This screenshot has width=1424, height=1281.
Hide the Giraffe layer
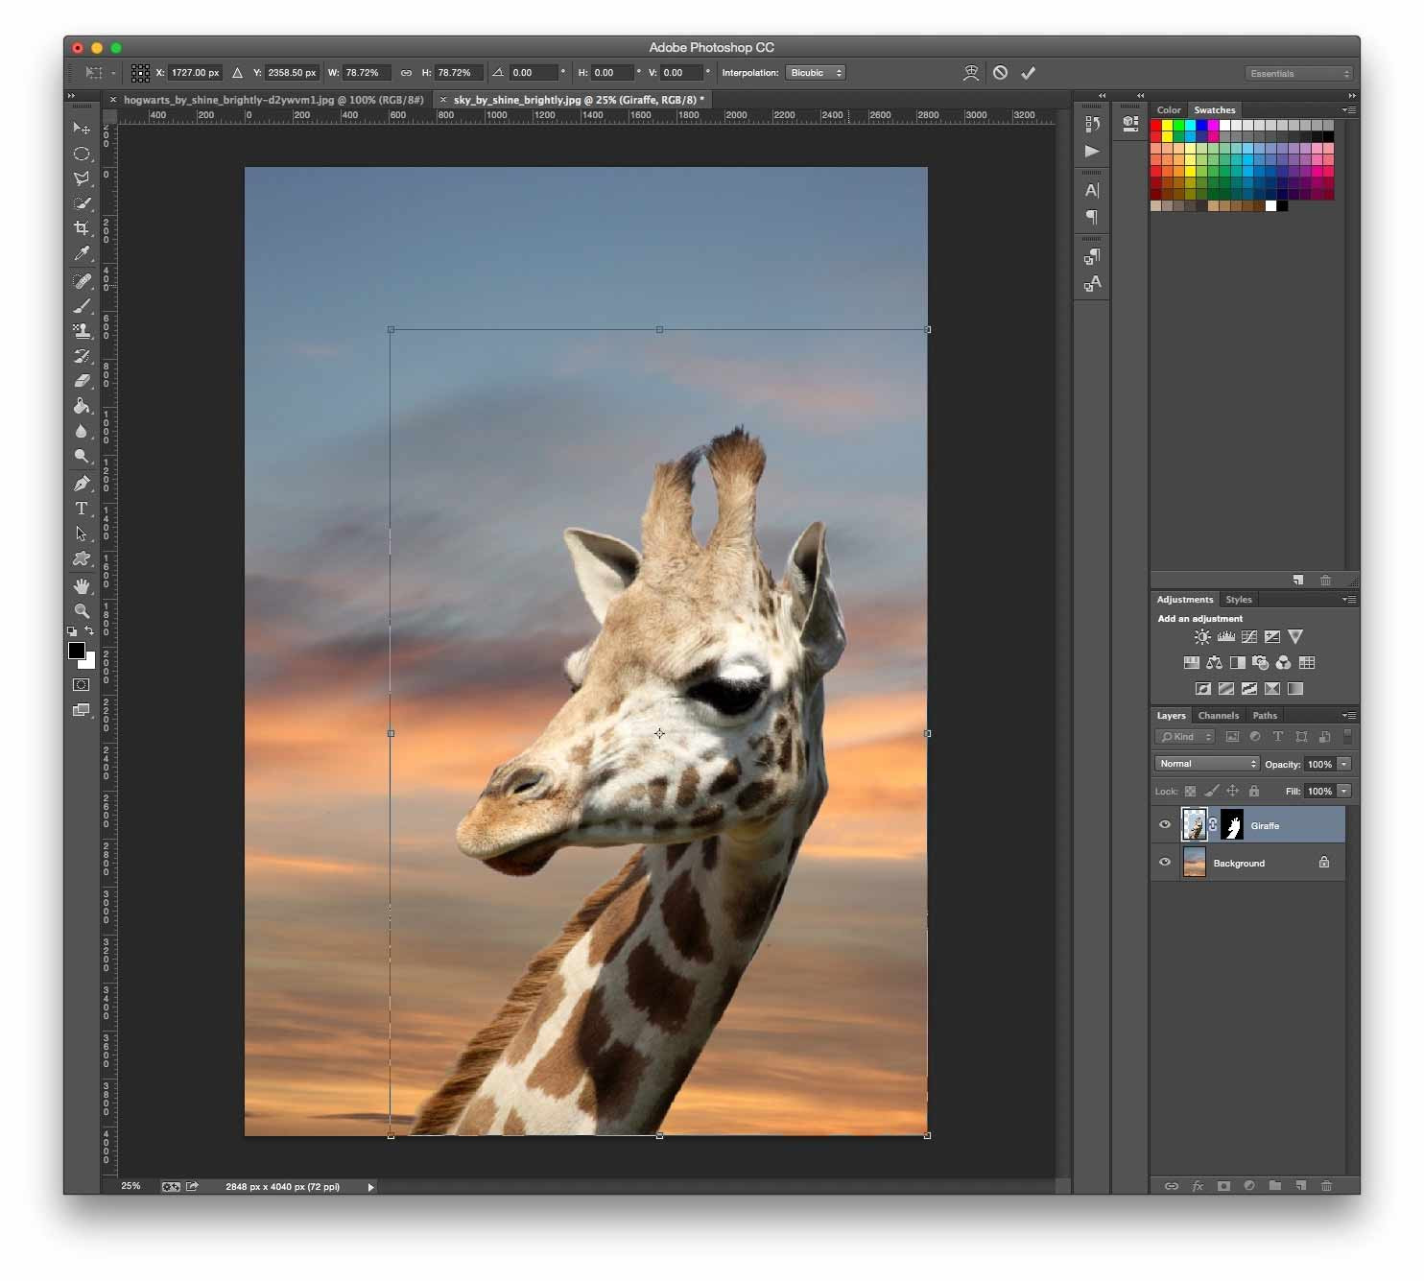point(1165,825)
